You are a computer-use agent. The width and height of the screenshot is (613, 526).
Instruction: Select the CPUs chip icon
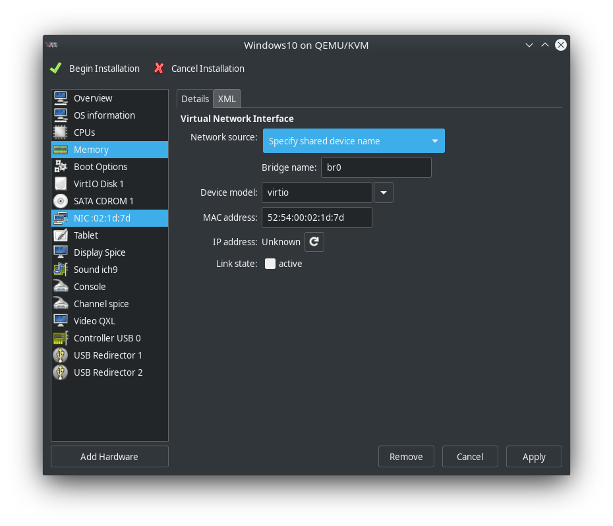[x=61, y=132]
